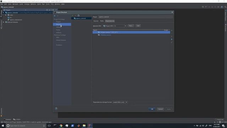Viewport: 227px width, 128px height.
Task: Select the 1.8 java version dependency row
Action: 131,32
